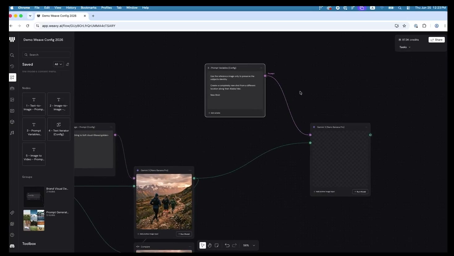Screen dimensions: 454x256
Task: Select the 4 - Text Iterator (Config) node
Action: (59, 129)
